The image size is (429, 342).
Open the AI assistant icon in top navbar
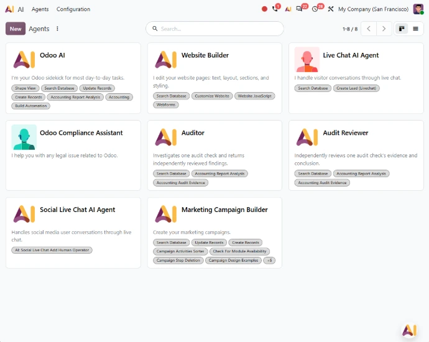(x=288, y=9)
